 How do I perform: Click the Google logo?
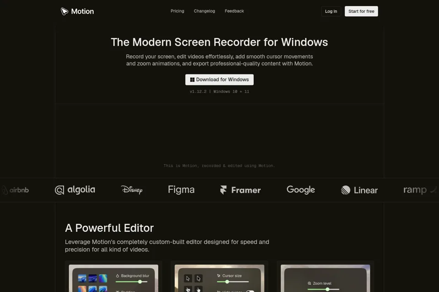301,190
